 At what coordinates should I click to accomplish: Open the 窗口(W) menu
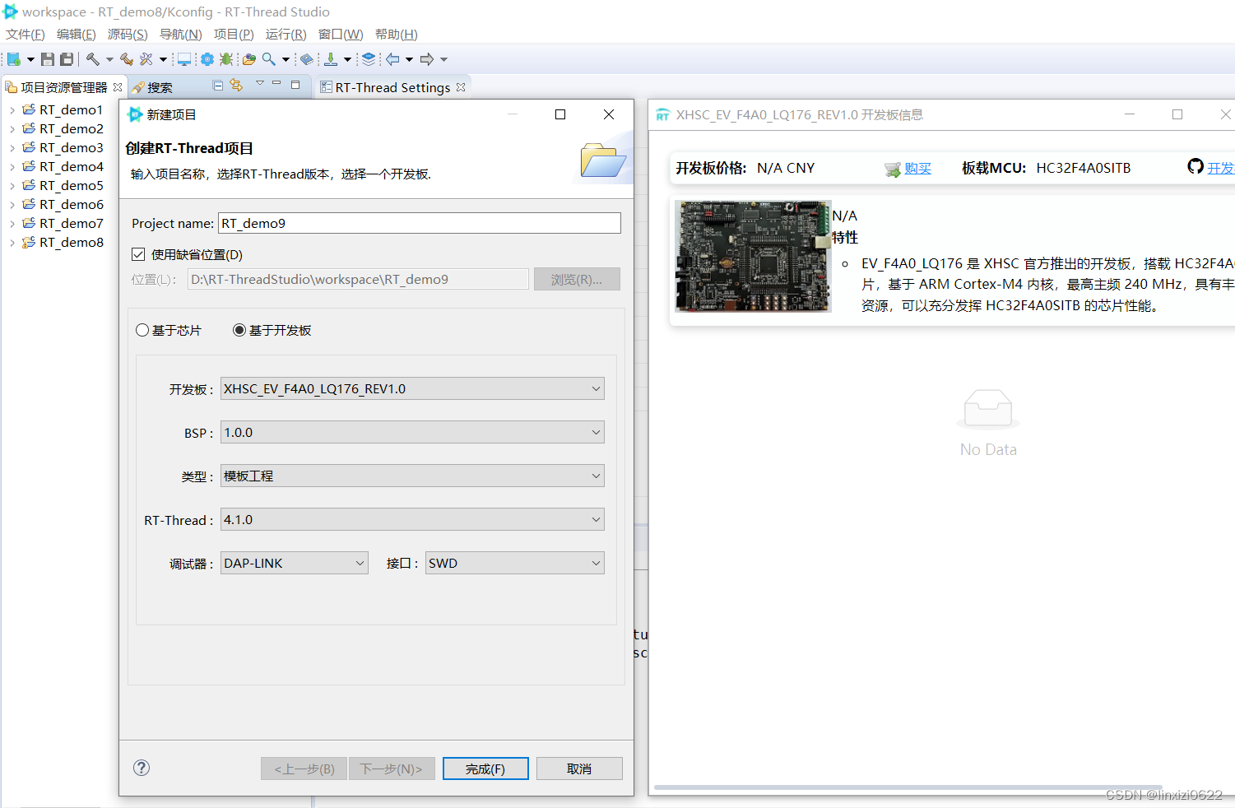(x=341, y=35)
